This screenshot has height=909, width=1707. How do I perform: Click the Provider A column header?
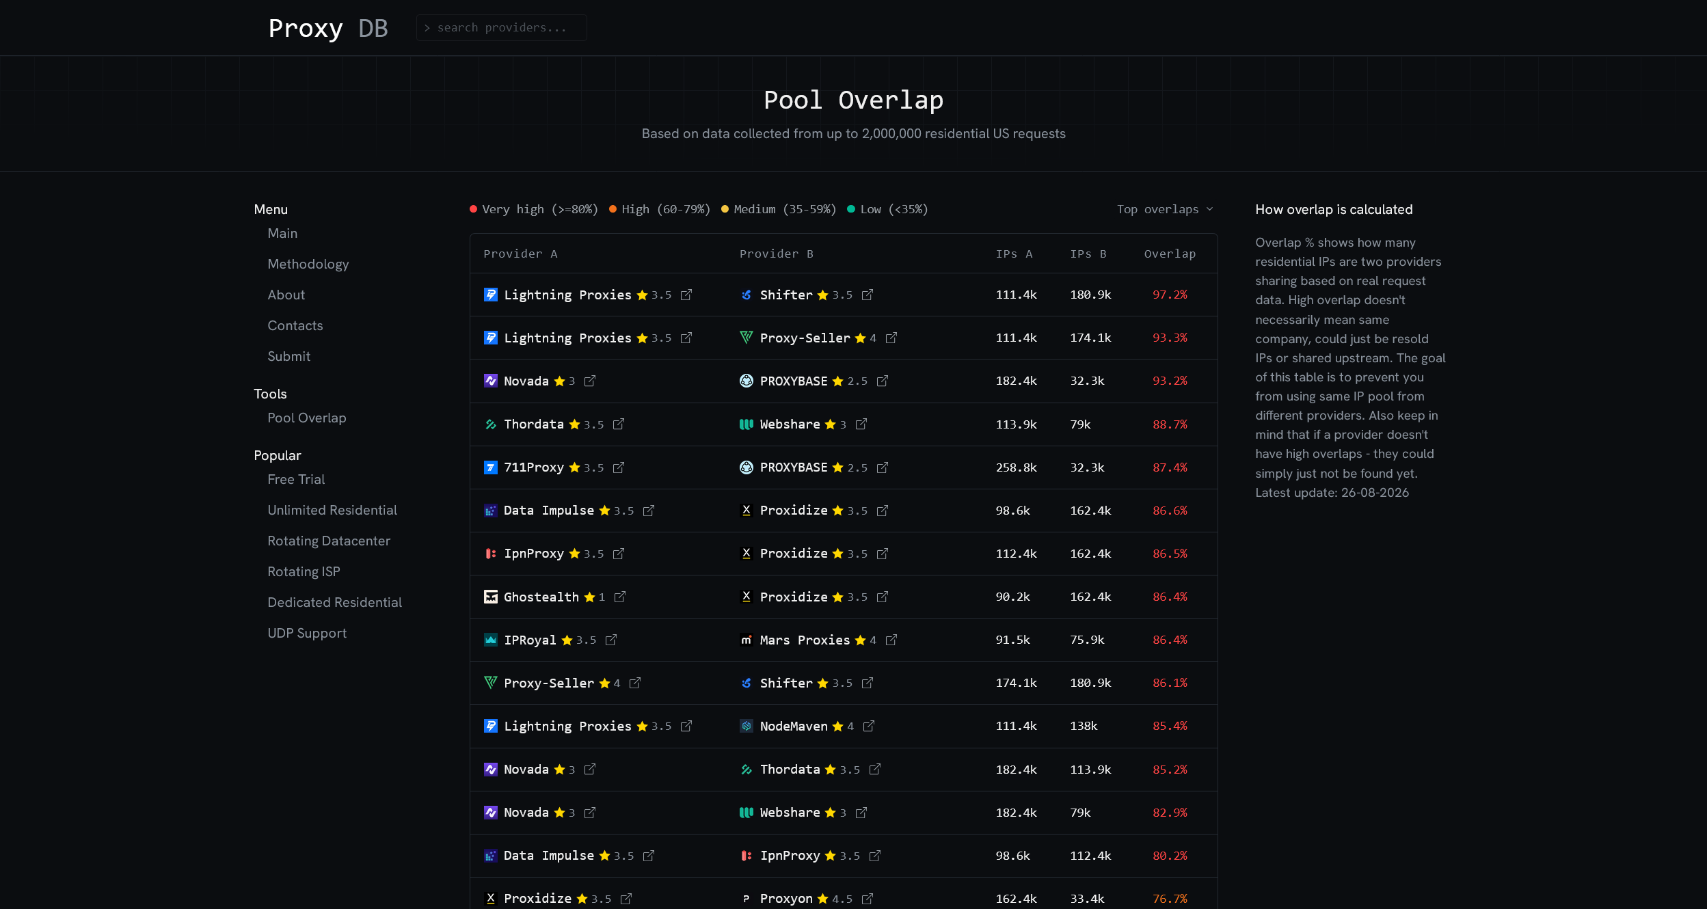pos(521,254)
